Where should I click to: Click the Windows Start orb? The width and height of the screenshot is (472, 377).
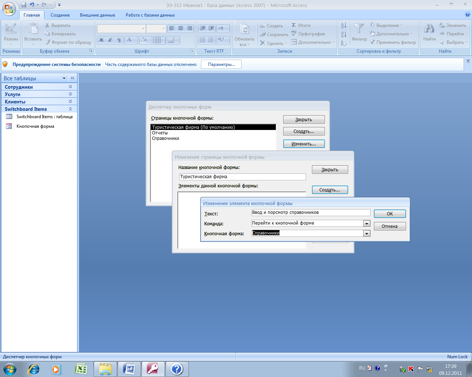10,369
